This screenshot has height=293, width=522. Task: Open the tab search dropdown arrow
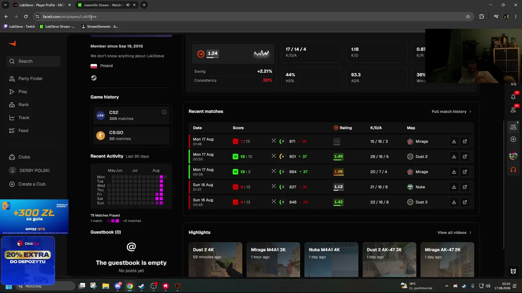(5, 5)
